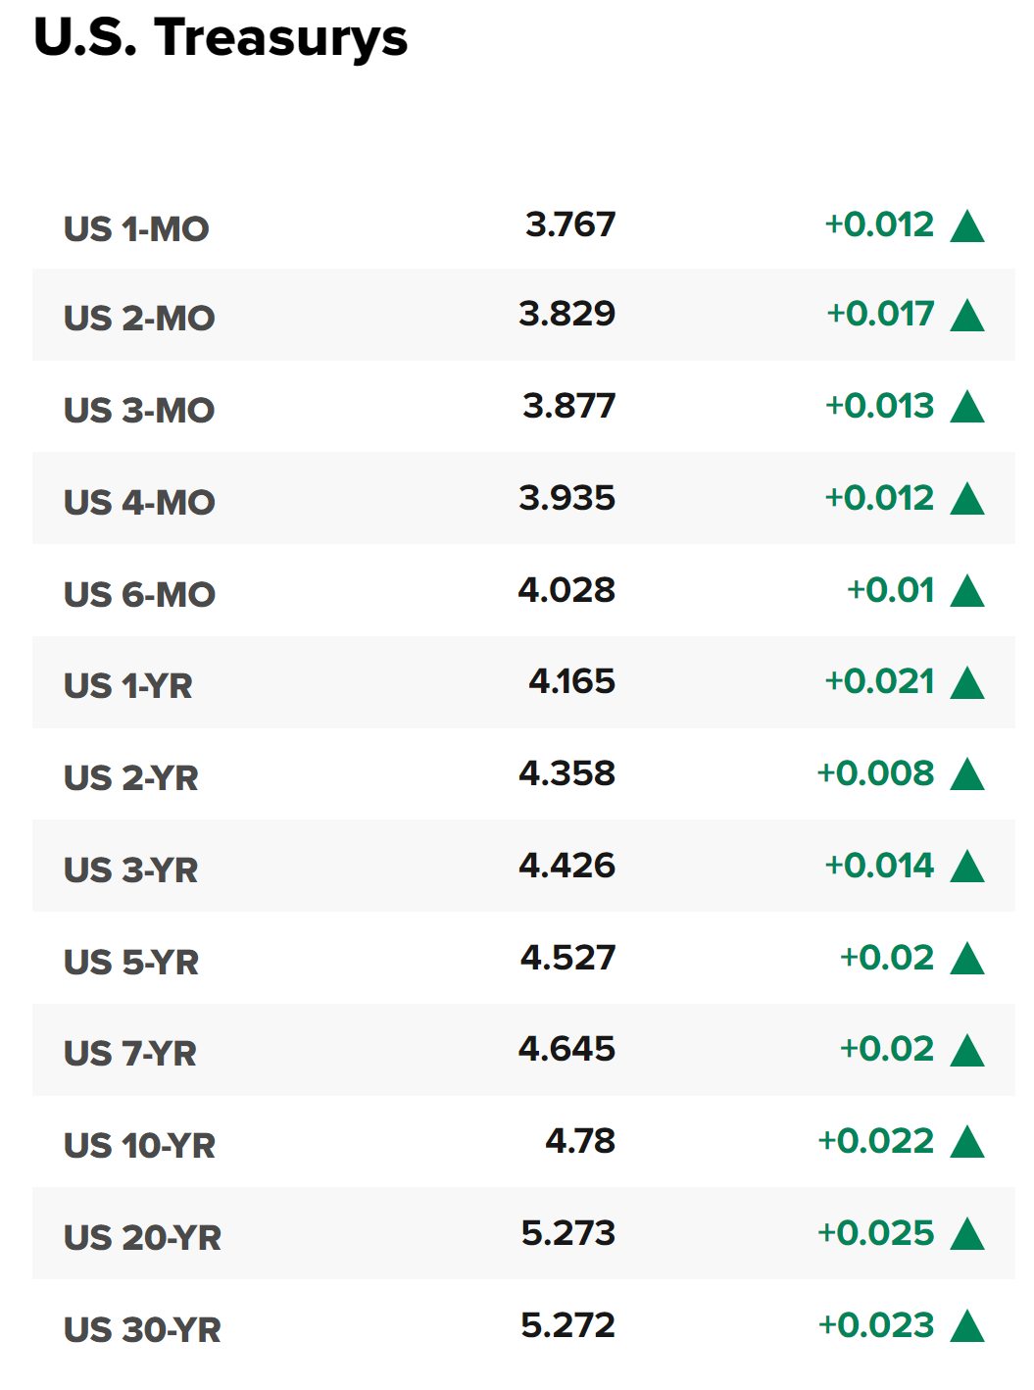The image size is (1034, 1390).
Task: Open the US 1-MO treasury link
Action: coord(136,229)
